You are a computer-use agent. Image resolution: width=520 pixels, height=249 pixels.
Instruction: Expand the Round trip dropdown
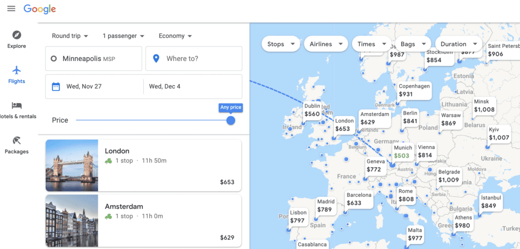[70, 36]
